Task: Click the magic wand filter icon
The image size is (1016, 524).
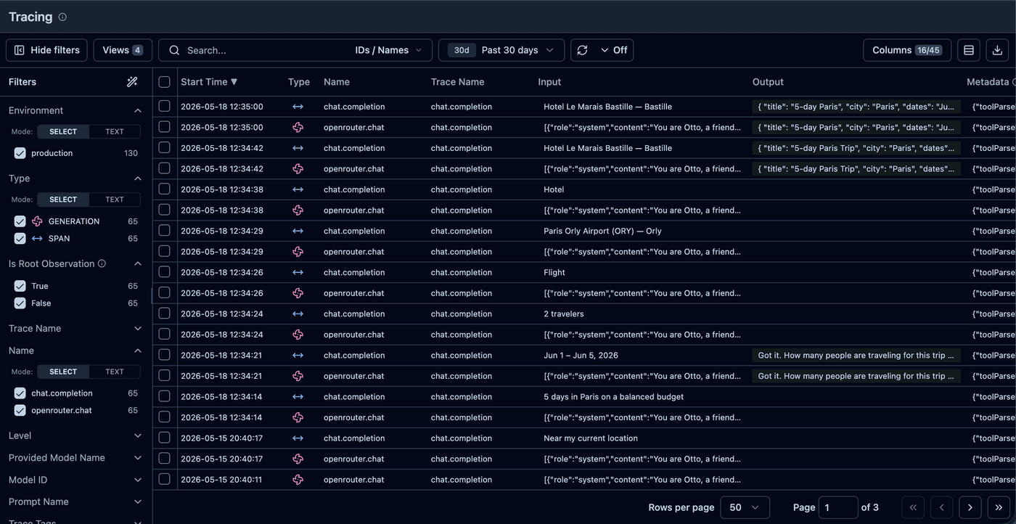Action: click(x=132, y=82)
